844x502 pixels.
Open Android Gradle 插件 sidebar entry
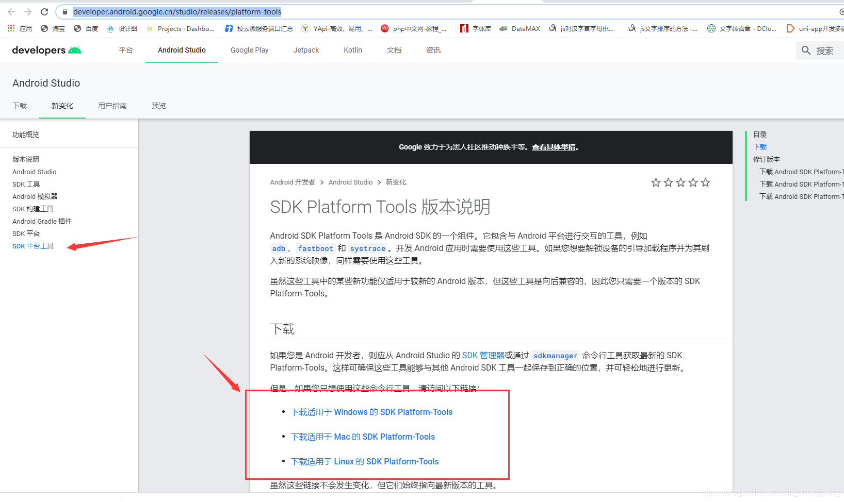click(x=42, y=221)
